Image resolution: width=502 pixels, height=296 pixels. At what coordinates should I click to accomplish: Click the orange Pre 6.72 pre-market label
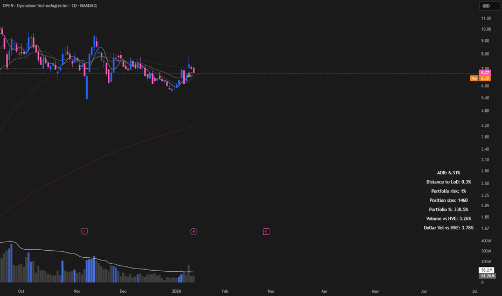[x=480, y=79]
